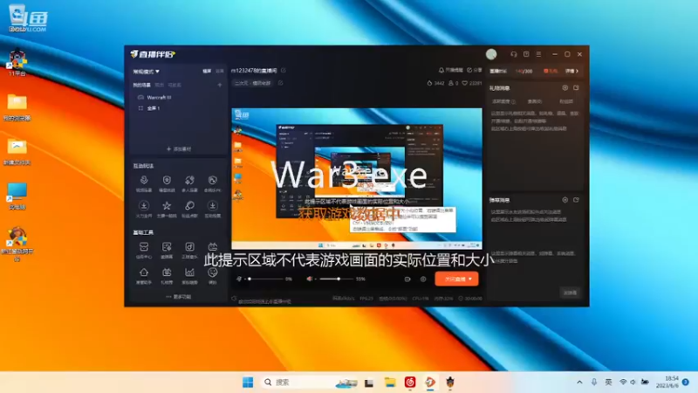698x393 pixels.
Task: Open the shopping bag tool icon
Action: click(x=167, y=272)
